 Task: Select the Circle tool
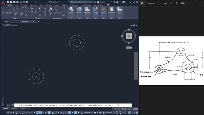[16, 11]
